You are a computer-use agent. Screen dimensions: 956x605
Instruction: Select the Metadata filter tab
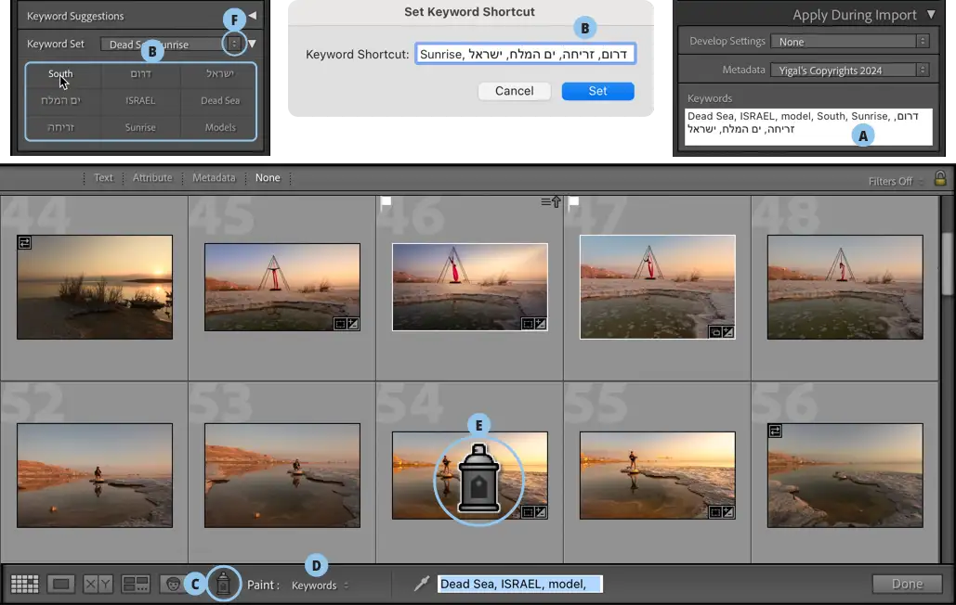point(214,178)
